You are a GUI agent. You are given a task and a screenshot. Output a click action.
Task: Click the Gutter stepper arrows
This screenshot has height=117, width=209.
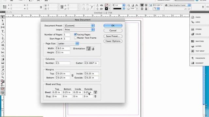85,63
